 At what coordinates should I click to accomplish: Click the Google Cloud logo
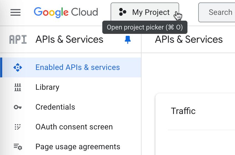coord(66,12)
